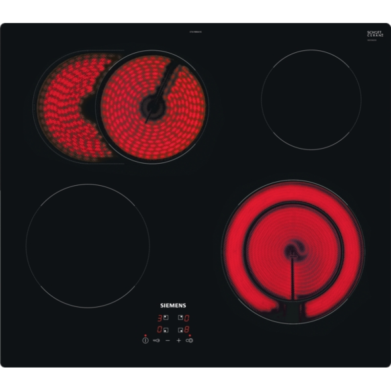Click the rear-right heat level display showing 0
Screen dimensions: 391x391
tap(187, 318)
